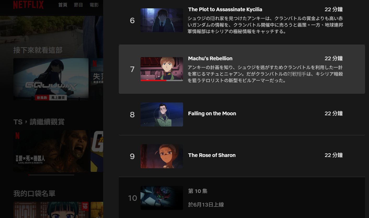Viewport: 369px width, 218px height.
Task: Click the Machu's Rebellion episode title
Action: coord(210,58)
